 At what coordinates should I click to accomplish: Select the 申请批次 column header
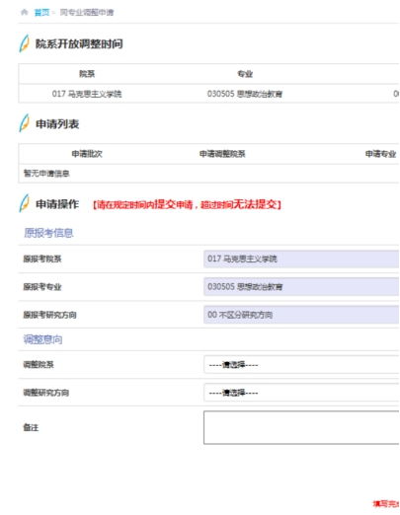pos(87,154)
